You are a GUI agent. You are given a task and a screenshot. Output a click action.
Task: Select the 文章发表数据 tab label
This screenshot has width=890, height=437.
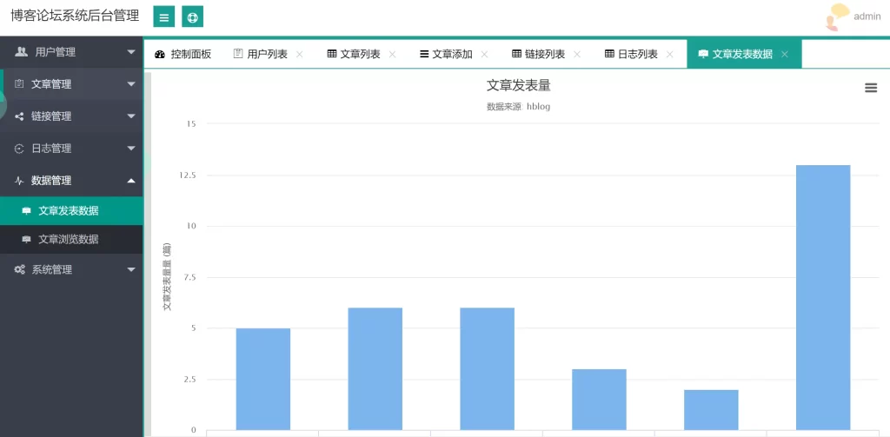[742, 55]
